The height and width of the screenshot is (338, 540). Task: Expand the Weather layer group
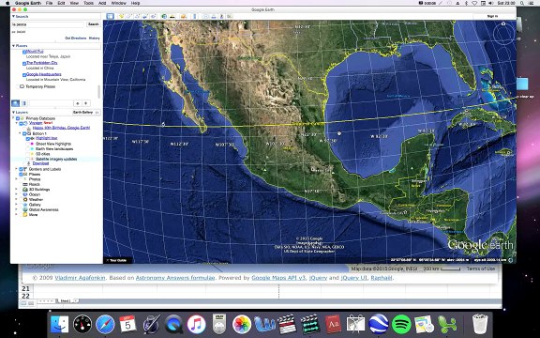16,199
